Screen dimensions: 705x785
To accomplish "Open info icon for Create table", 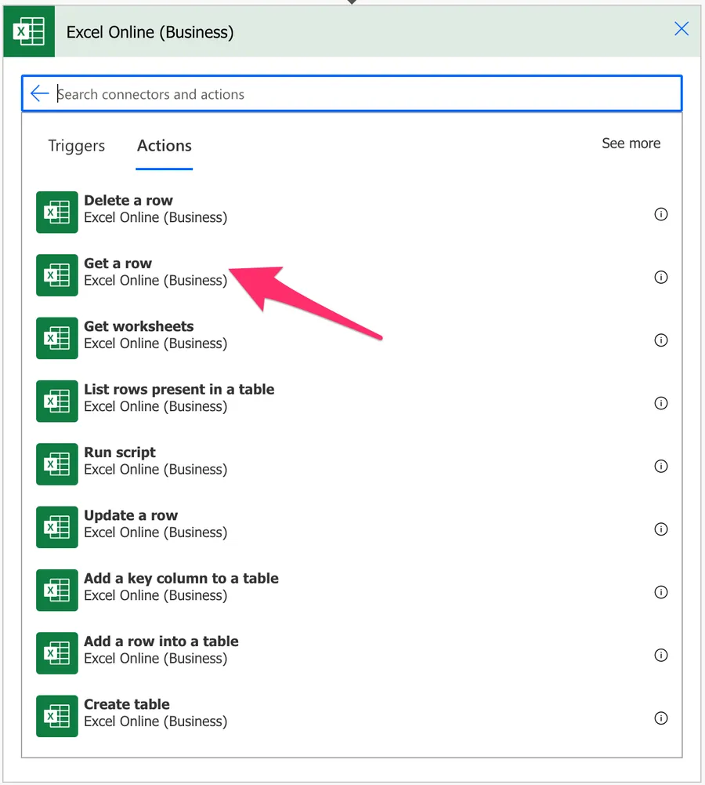I will (x=661, y=718).
